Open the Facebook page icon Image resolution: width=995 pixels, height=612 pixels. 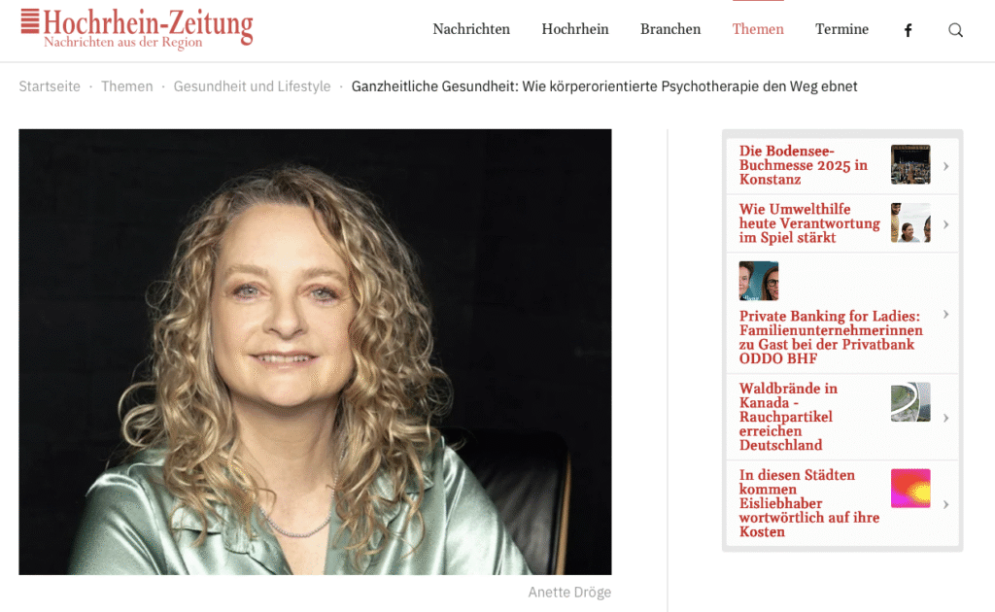[909, 30]
